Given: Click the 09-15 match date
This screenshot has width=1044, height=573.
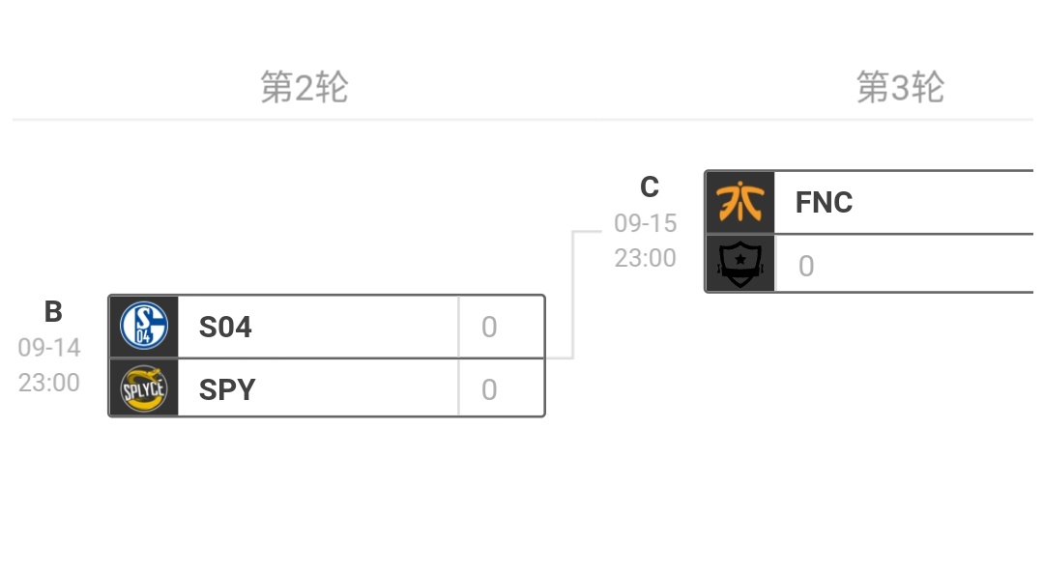Looking at the screenshot, I should coord(646,223).
